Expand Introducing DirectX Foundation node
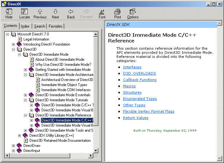 (14, 44)
